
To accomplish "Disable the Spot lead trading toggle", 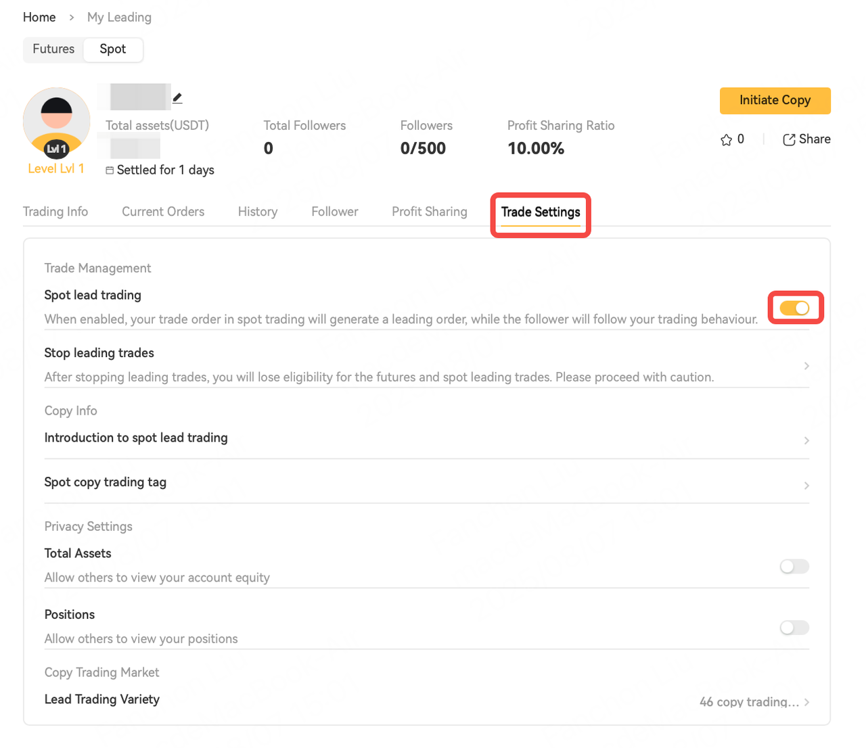I will point(795,308).
